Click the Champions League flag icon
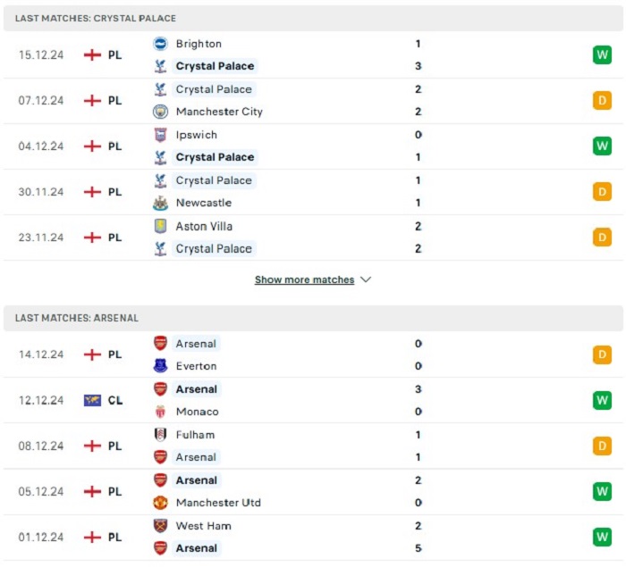 [92, 400]
